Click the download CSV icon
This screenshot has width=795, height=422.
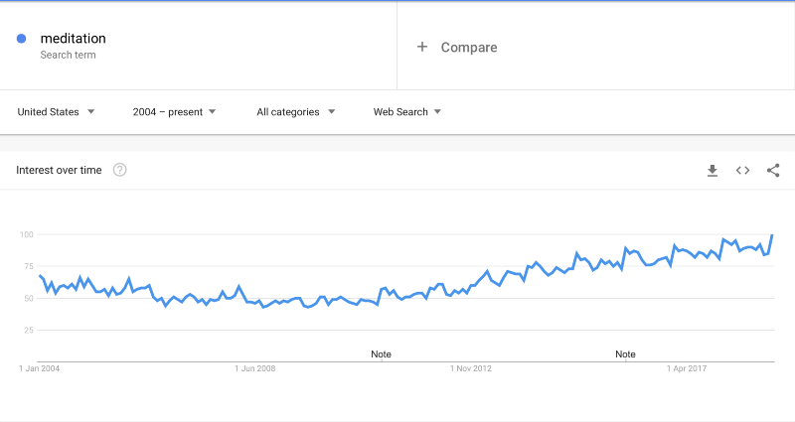coord(713,171)
